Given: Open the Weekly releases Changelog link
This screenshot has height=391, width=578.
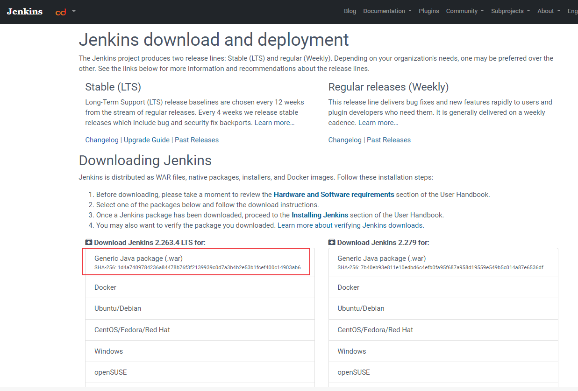Looking at the screenshot, I should 345,140.
